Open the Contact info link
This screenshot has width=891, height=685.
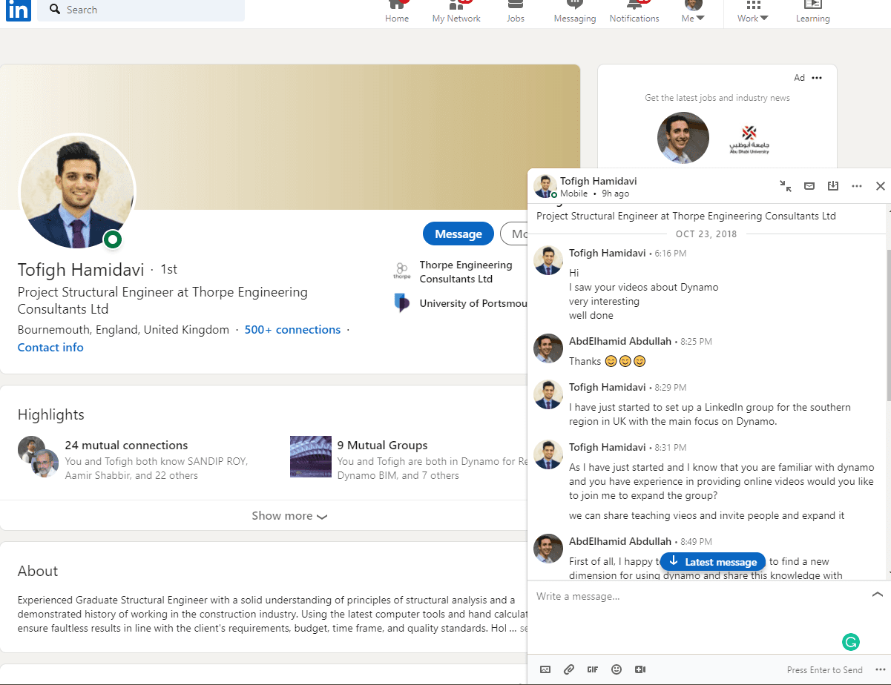point(50,348)
